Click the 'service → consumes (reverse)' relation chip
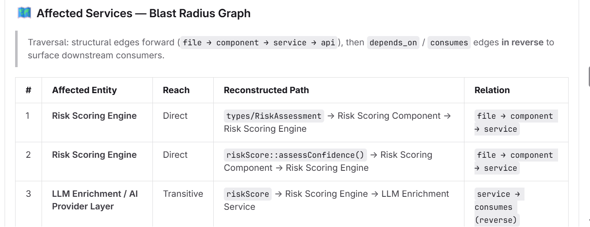 pos(499,207)
